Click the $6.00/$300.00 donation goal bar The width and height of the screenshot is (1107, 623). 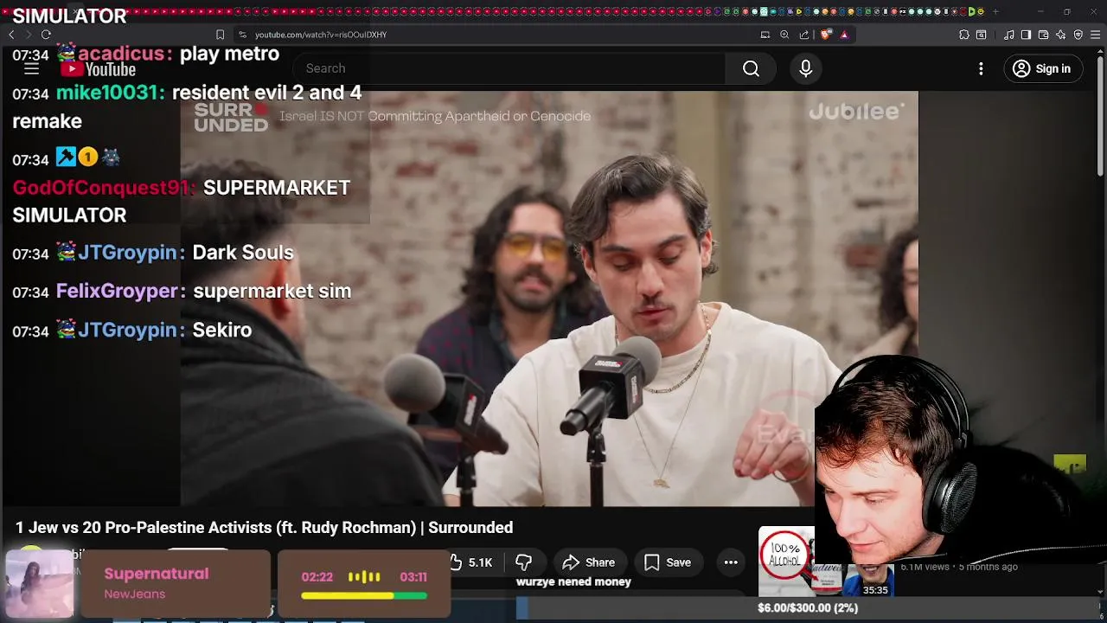coord(809,608)
